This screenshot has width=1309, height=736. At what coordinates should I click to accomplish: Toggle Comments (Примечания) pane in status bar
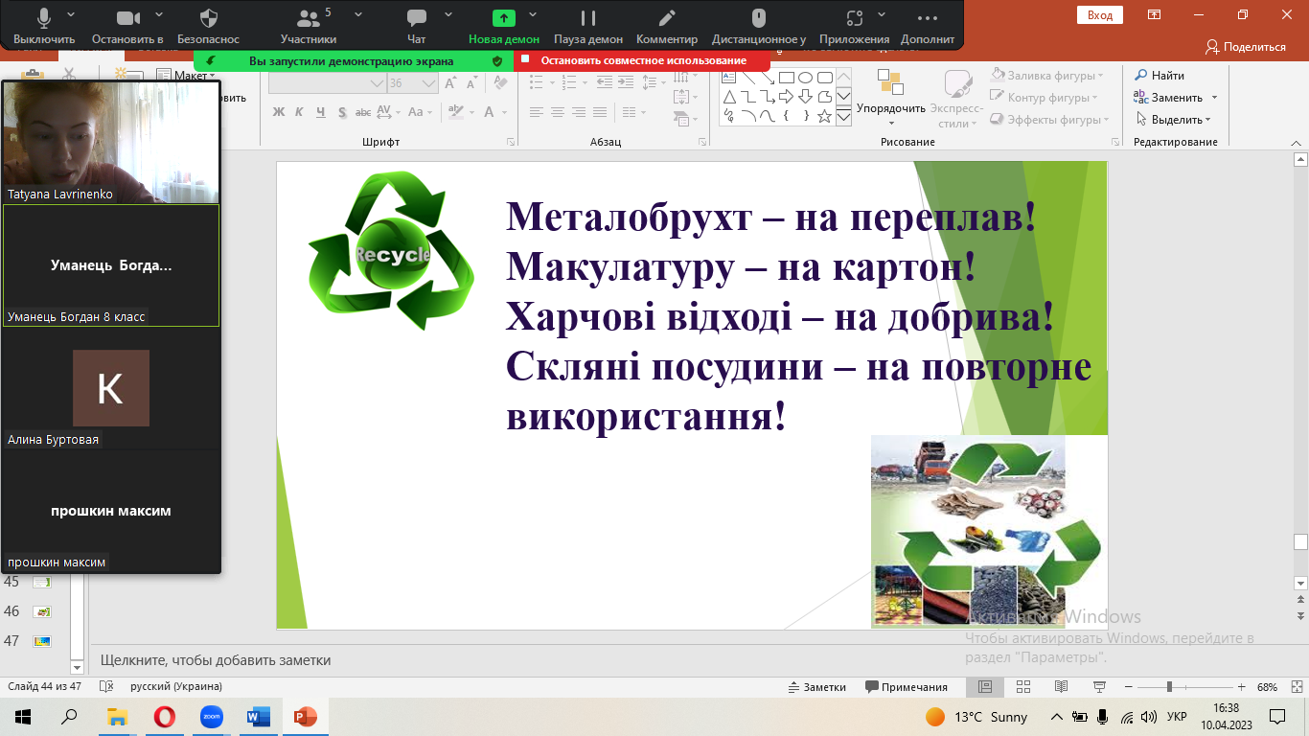(907, 687)
